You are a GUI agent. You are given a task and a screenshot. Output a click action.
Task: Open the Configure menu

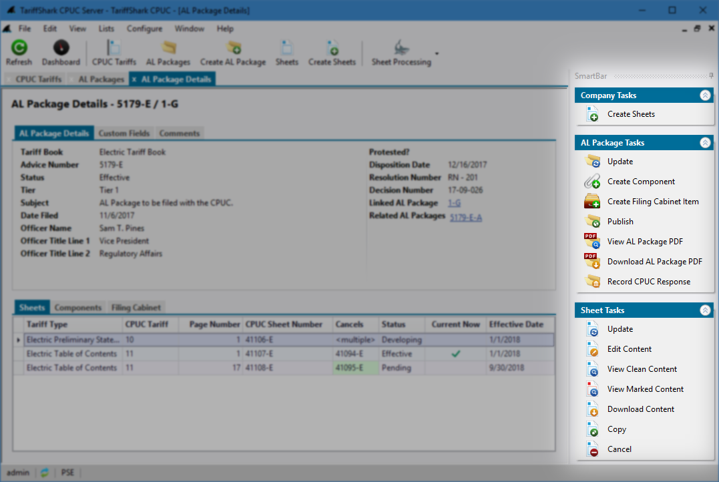tap(144, 29)
